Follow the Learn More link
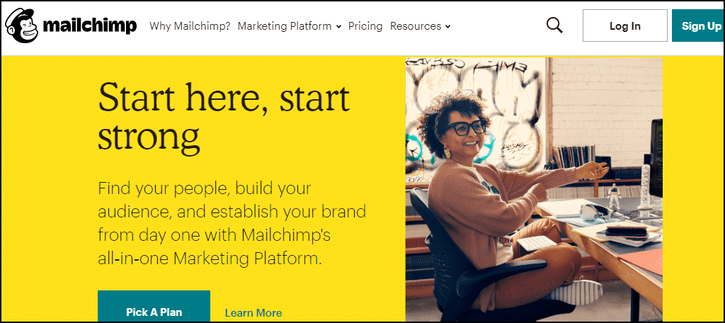This screenshot has width=725, height=323. (x=253, y=312)
